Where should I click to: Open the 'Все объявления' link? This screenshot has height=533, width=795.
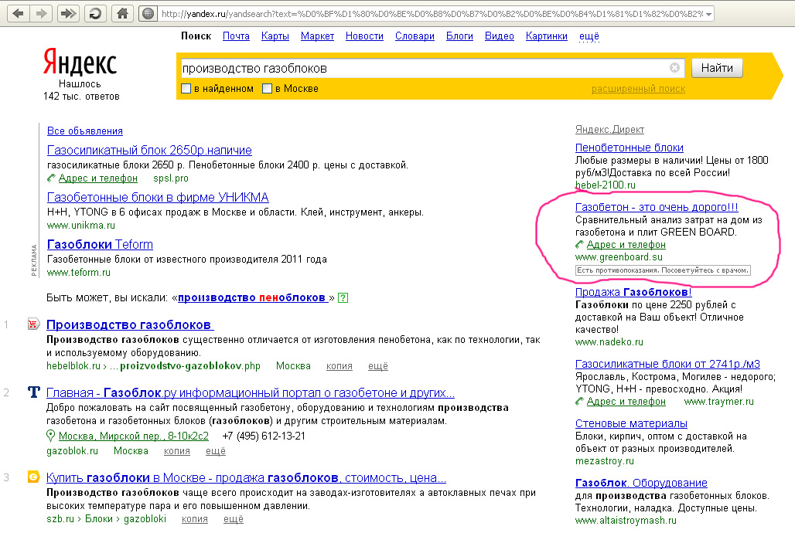[x=84, y=131]
